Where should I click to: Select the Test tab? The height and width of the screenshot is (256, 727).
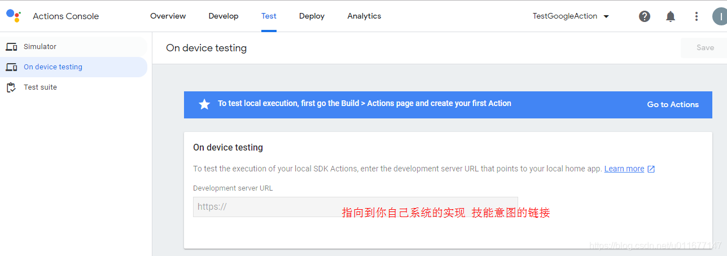[x=269, y=16]
